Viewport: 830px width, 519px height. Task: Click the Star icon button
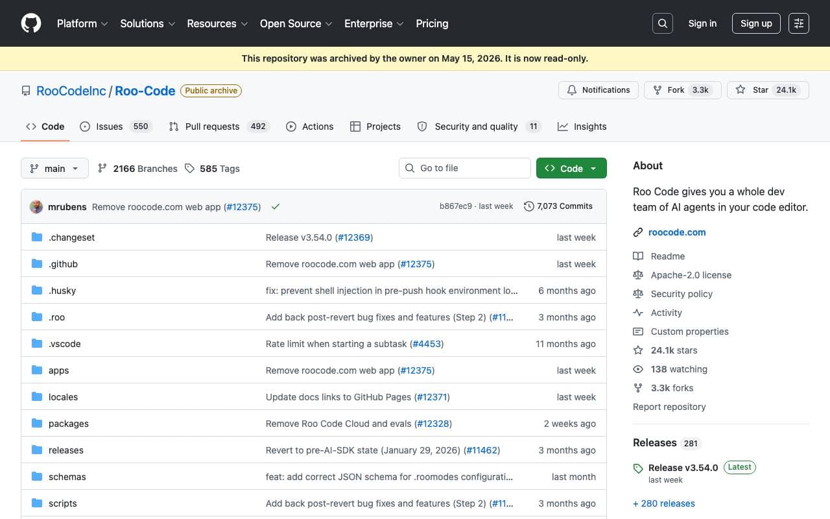741,90
